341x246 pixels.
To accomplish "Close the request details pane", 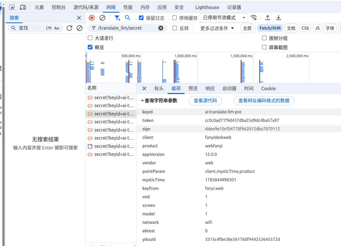I will point(144,89).
